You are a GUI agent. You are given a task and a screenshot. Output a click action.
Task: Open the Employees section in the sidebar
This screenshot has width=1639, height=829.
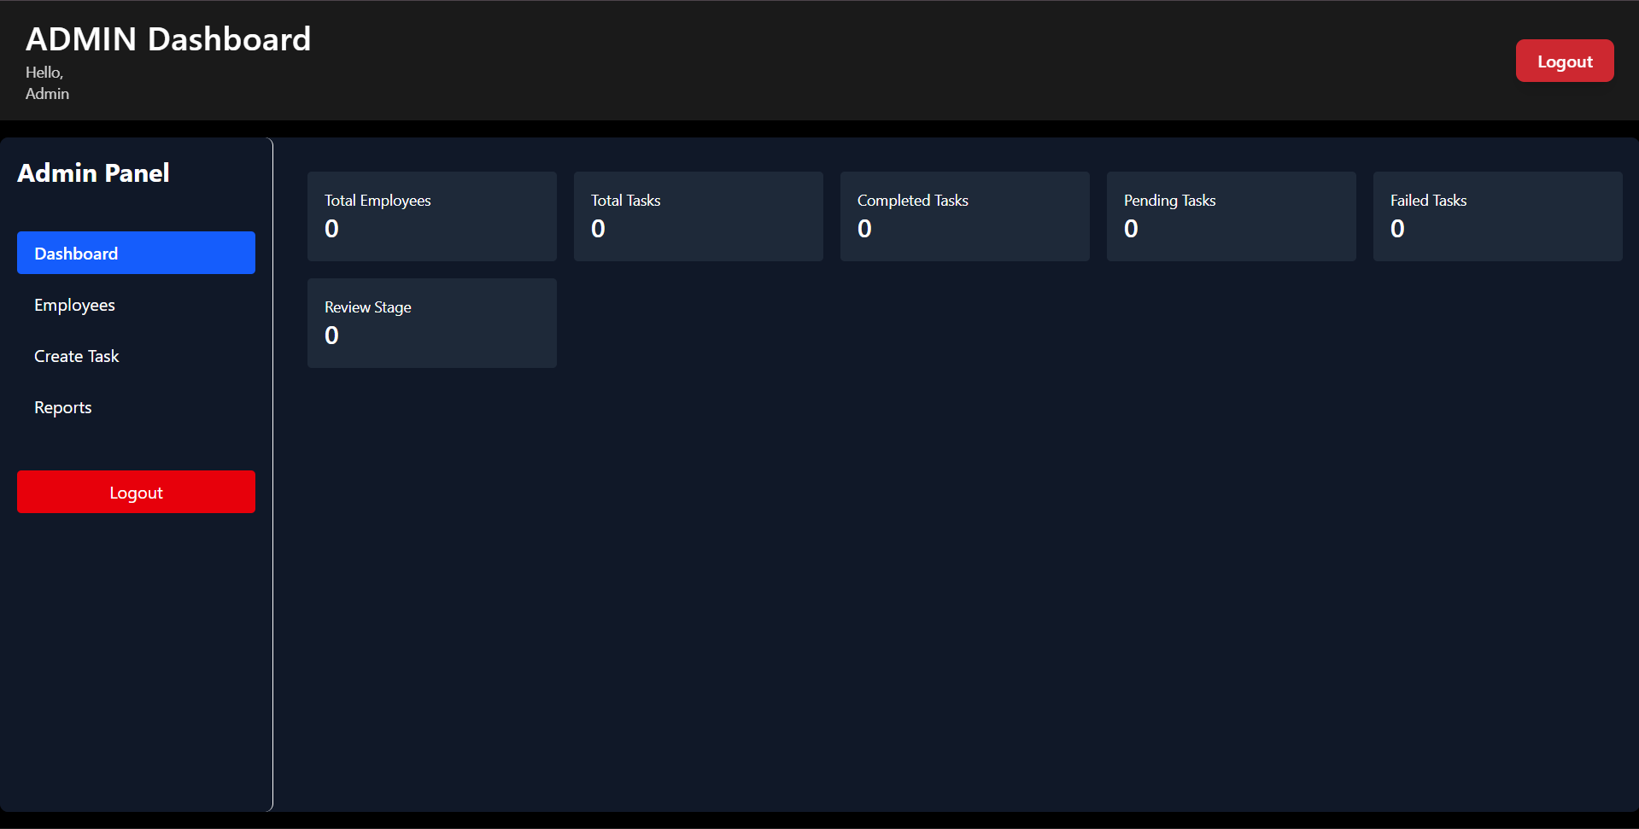tap(136, 304)
